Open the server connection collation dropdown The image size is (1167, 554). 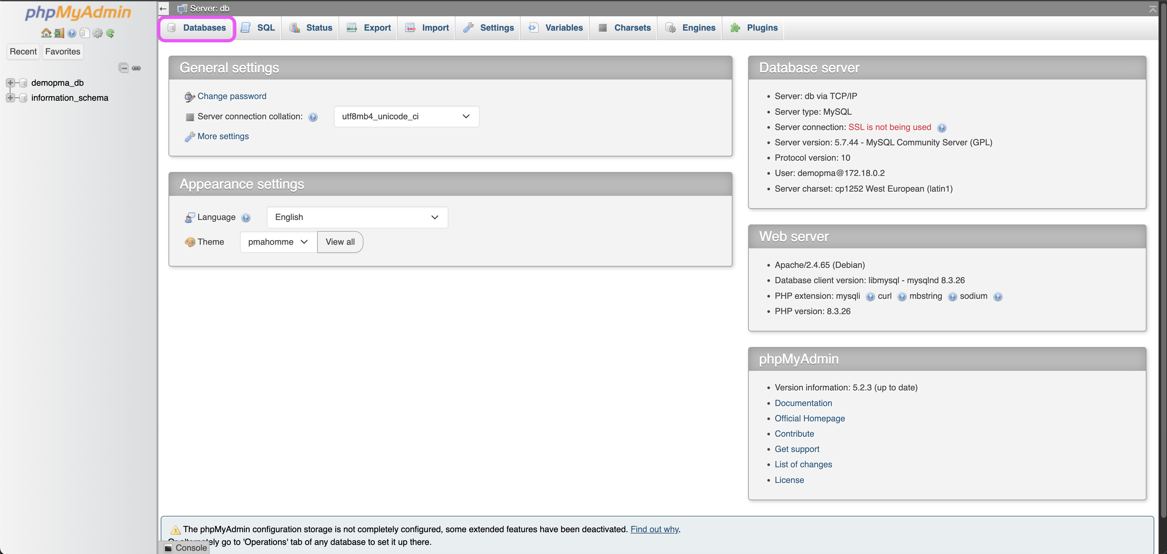click(x=406, y=116)
